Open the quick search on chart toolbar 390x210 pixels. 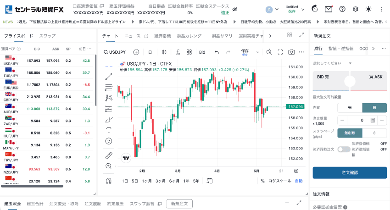click(269, 52)
